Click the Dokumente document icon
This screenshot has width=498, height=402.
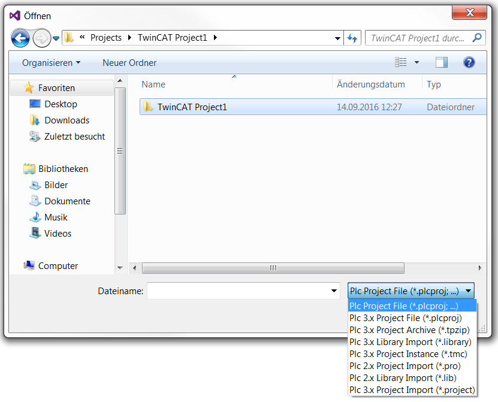tap(35, 201)
